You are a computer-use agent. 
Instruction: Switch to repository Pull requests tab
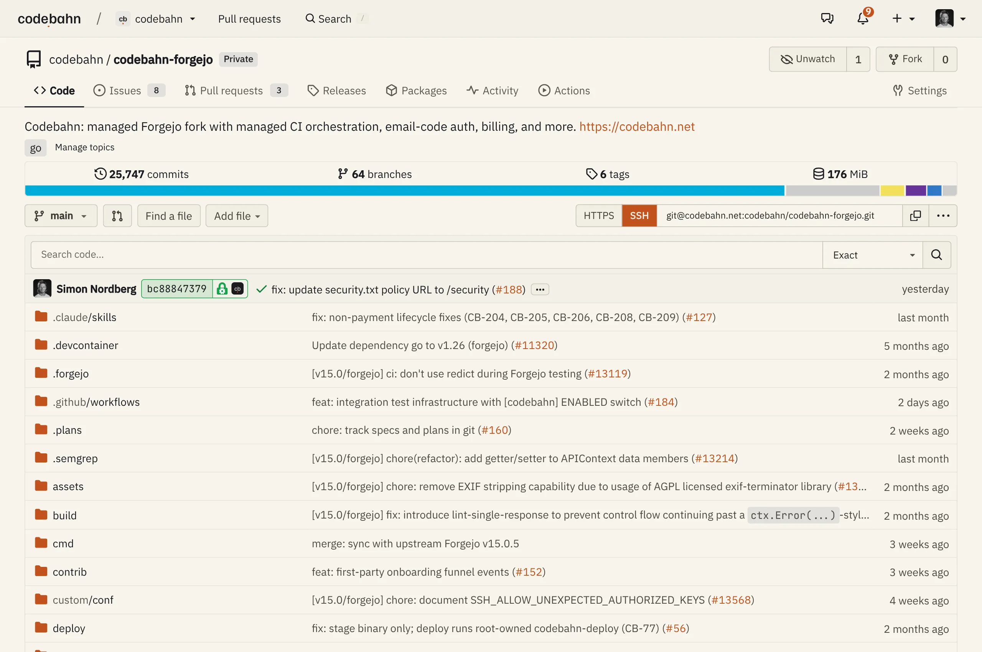click(236, 91)
